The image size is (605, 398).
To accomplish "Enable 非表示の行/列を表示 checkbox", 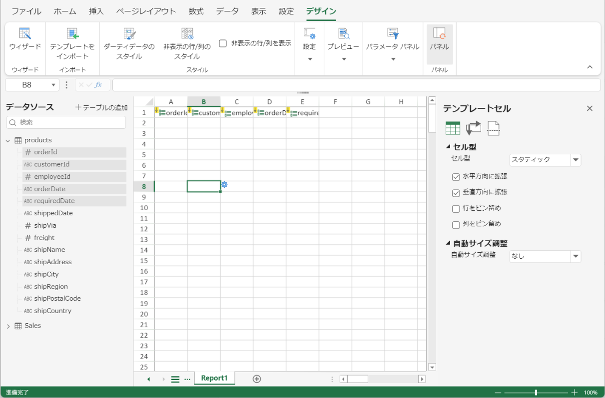I will click(x=223, y=43).
